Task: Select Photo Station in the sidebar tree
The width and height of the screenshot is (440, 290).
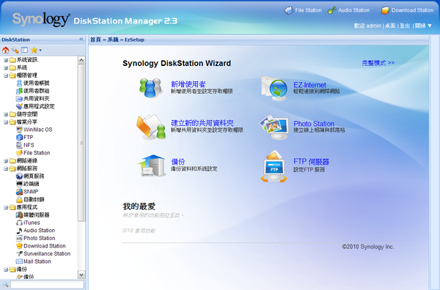Action: [36, 238]
